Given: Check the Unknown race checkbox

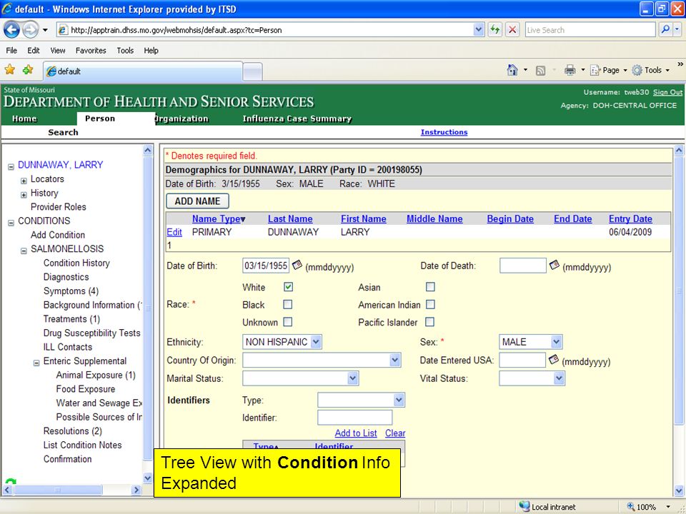Looking at the screenshot, I should click(x=287, y=322).
